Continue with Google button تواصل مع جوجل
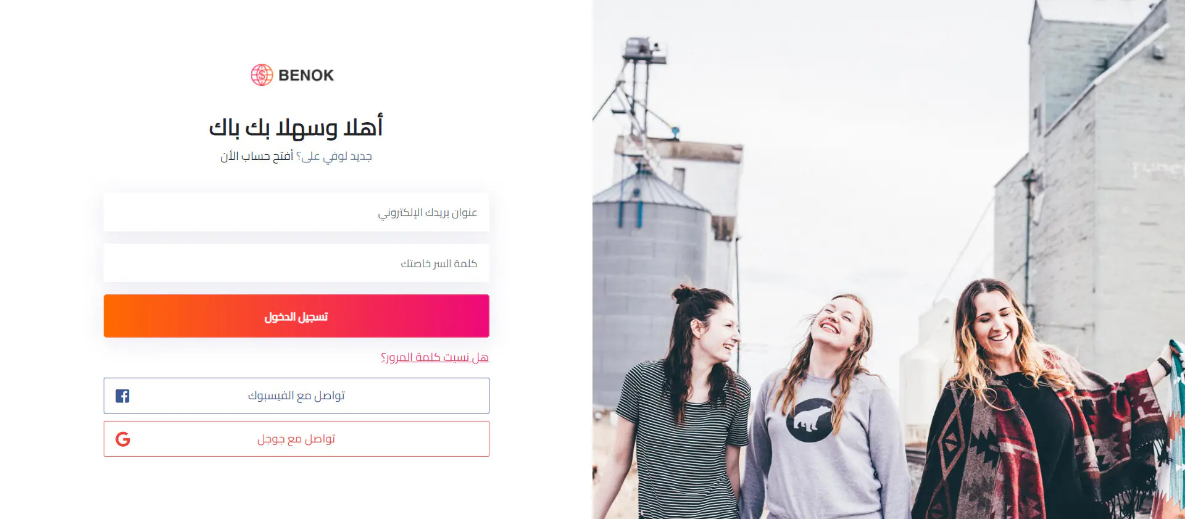 point(296,439)
